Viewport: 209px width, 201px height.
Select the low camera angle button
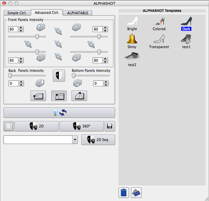coord(38,96)
